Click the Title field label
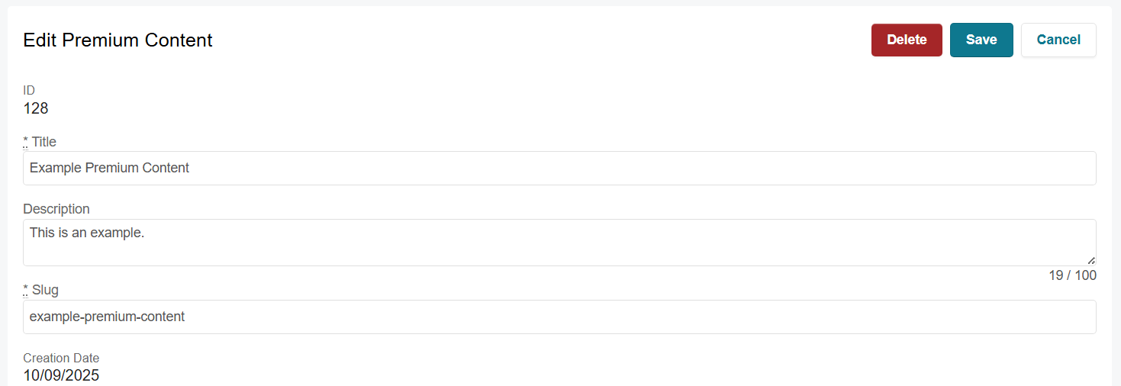Screen dimensions: 1121x386 [44, 142]
